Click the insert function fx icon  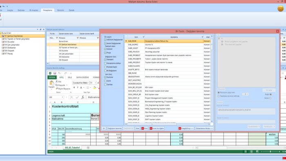tap(83, 97)
